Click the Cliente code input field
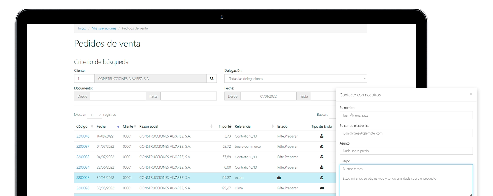 (x=84, y=78)
